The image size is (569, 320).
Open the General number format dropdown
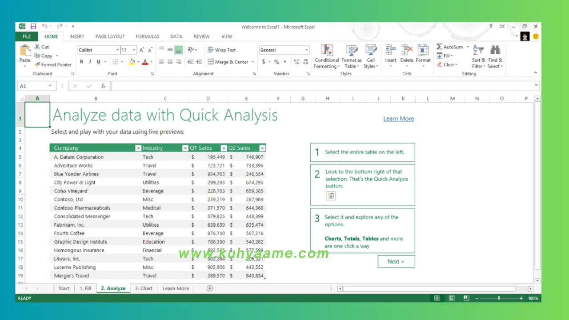pos(307,50)
